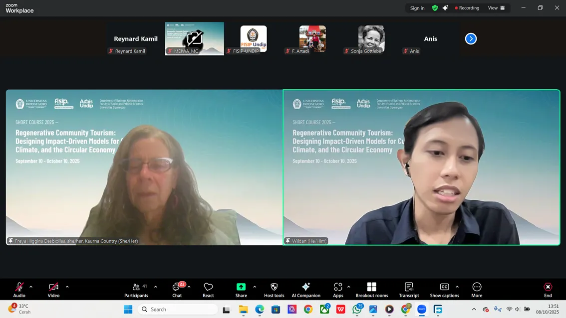
Task: Open the Chat panel
Action: pos(177,290)
